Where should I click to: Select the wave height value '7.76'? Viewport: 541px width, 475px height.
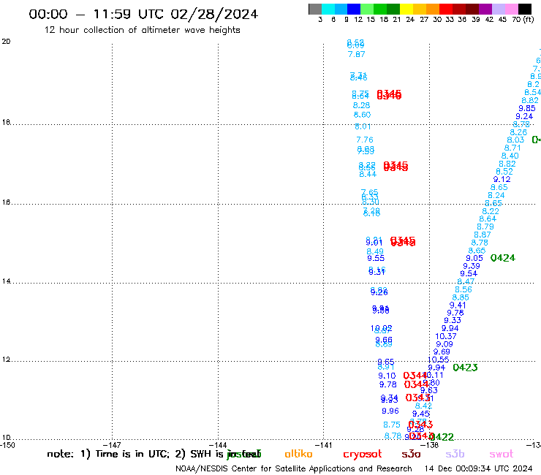pos(365,140)
